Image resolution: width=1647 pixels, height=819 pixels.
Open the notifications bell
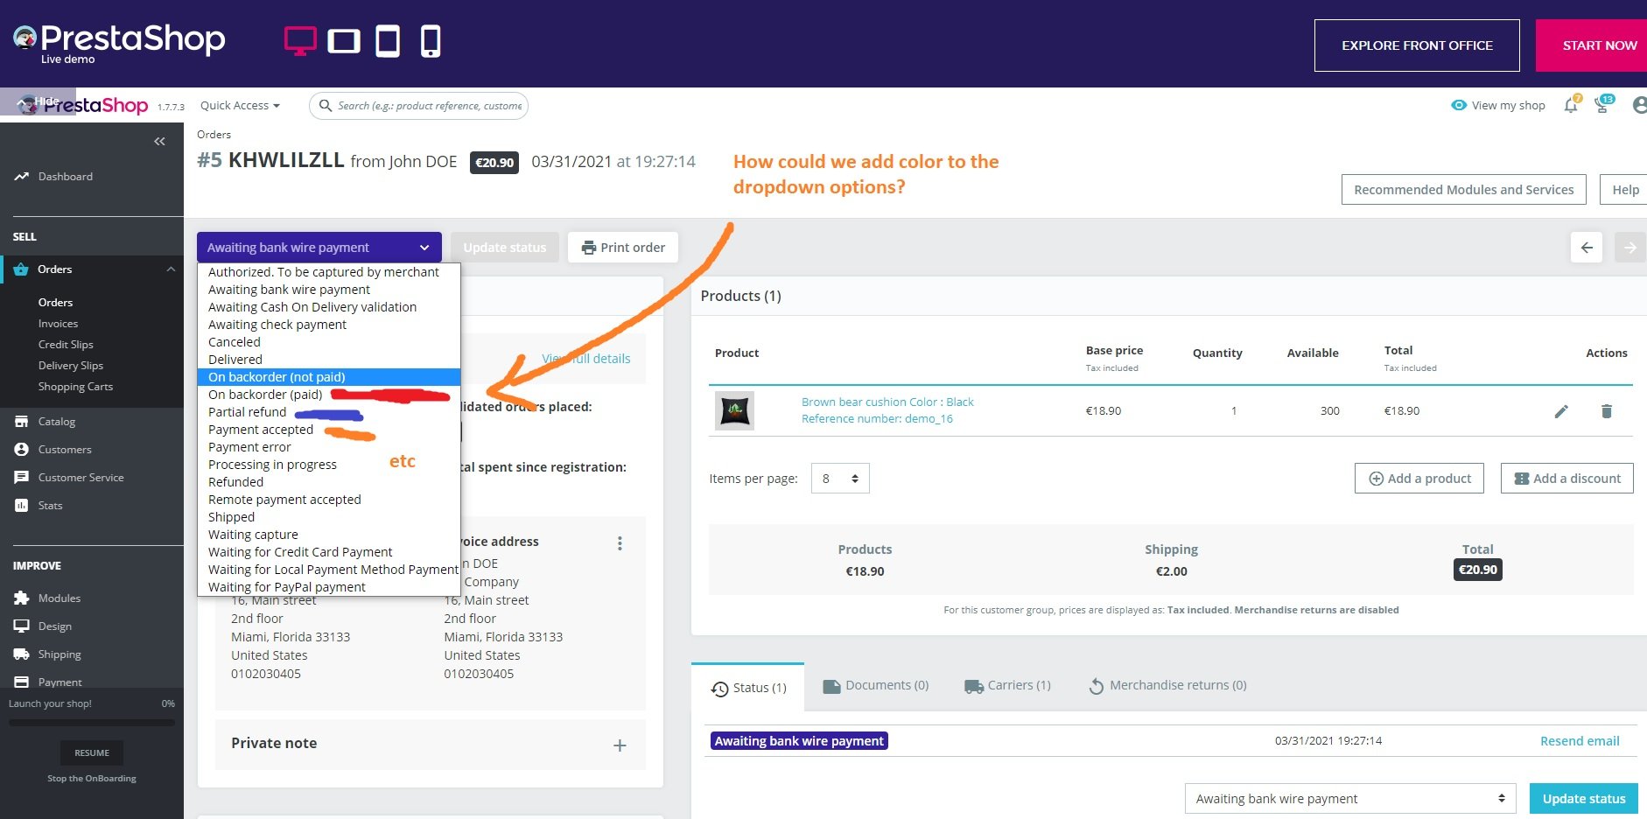coord(1571,105)
